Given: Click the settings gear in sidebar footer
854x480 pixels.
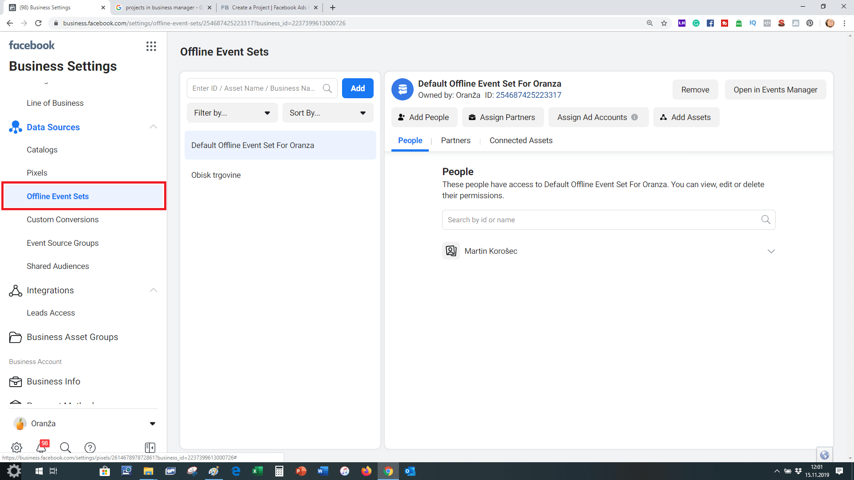Looking at the screenshot, I should click(x=16, y=448).
